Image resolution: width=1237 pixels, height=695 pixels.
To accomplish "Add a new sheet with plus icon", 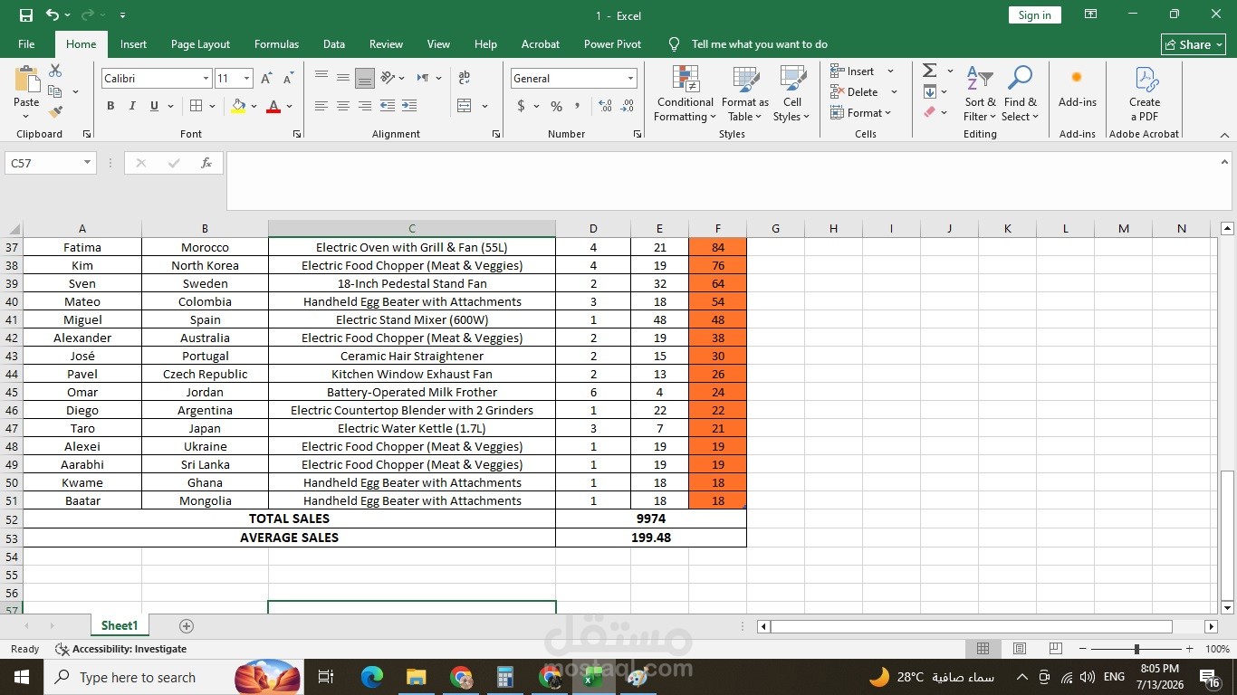I will (x=187, y=626).
